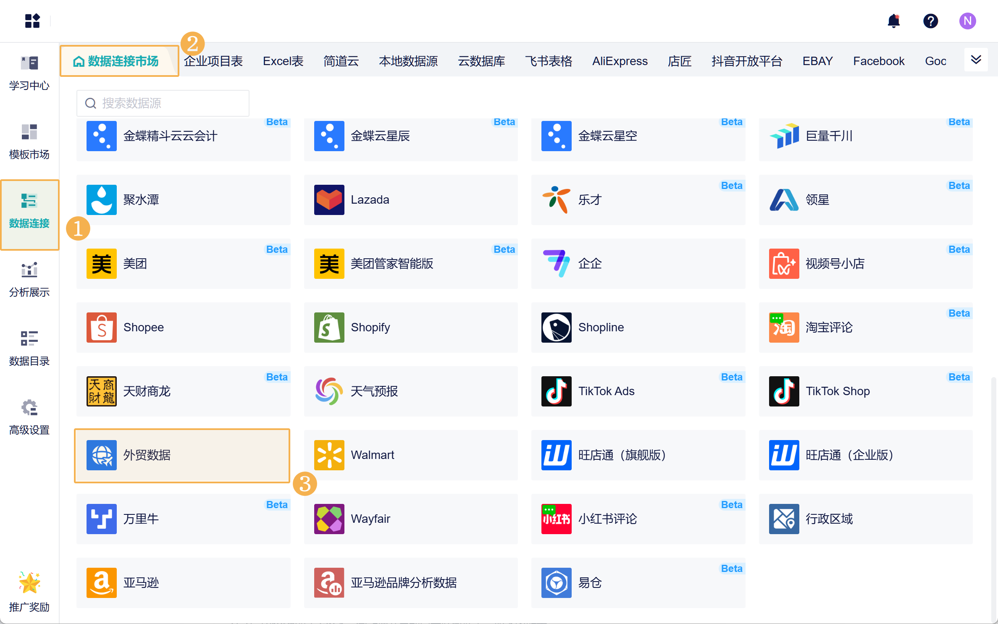The height and width of the screenshot is (624, 998).
Task: Select the 抖音开放平台 tab
Action: pos(746,61)
